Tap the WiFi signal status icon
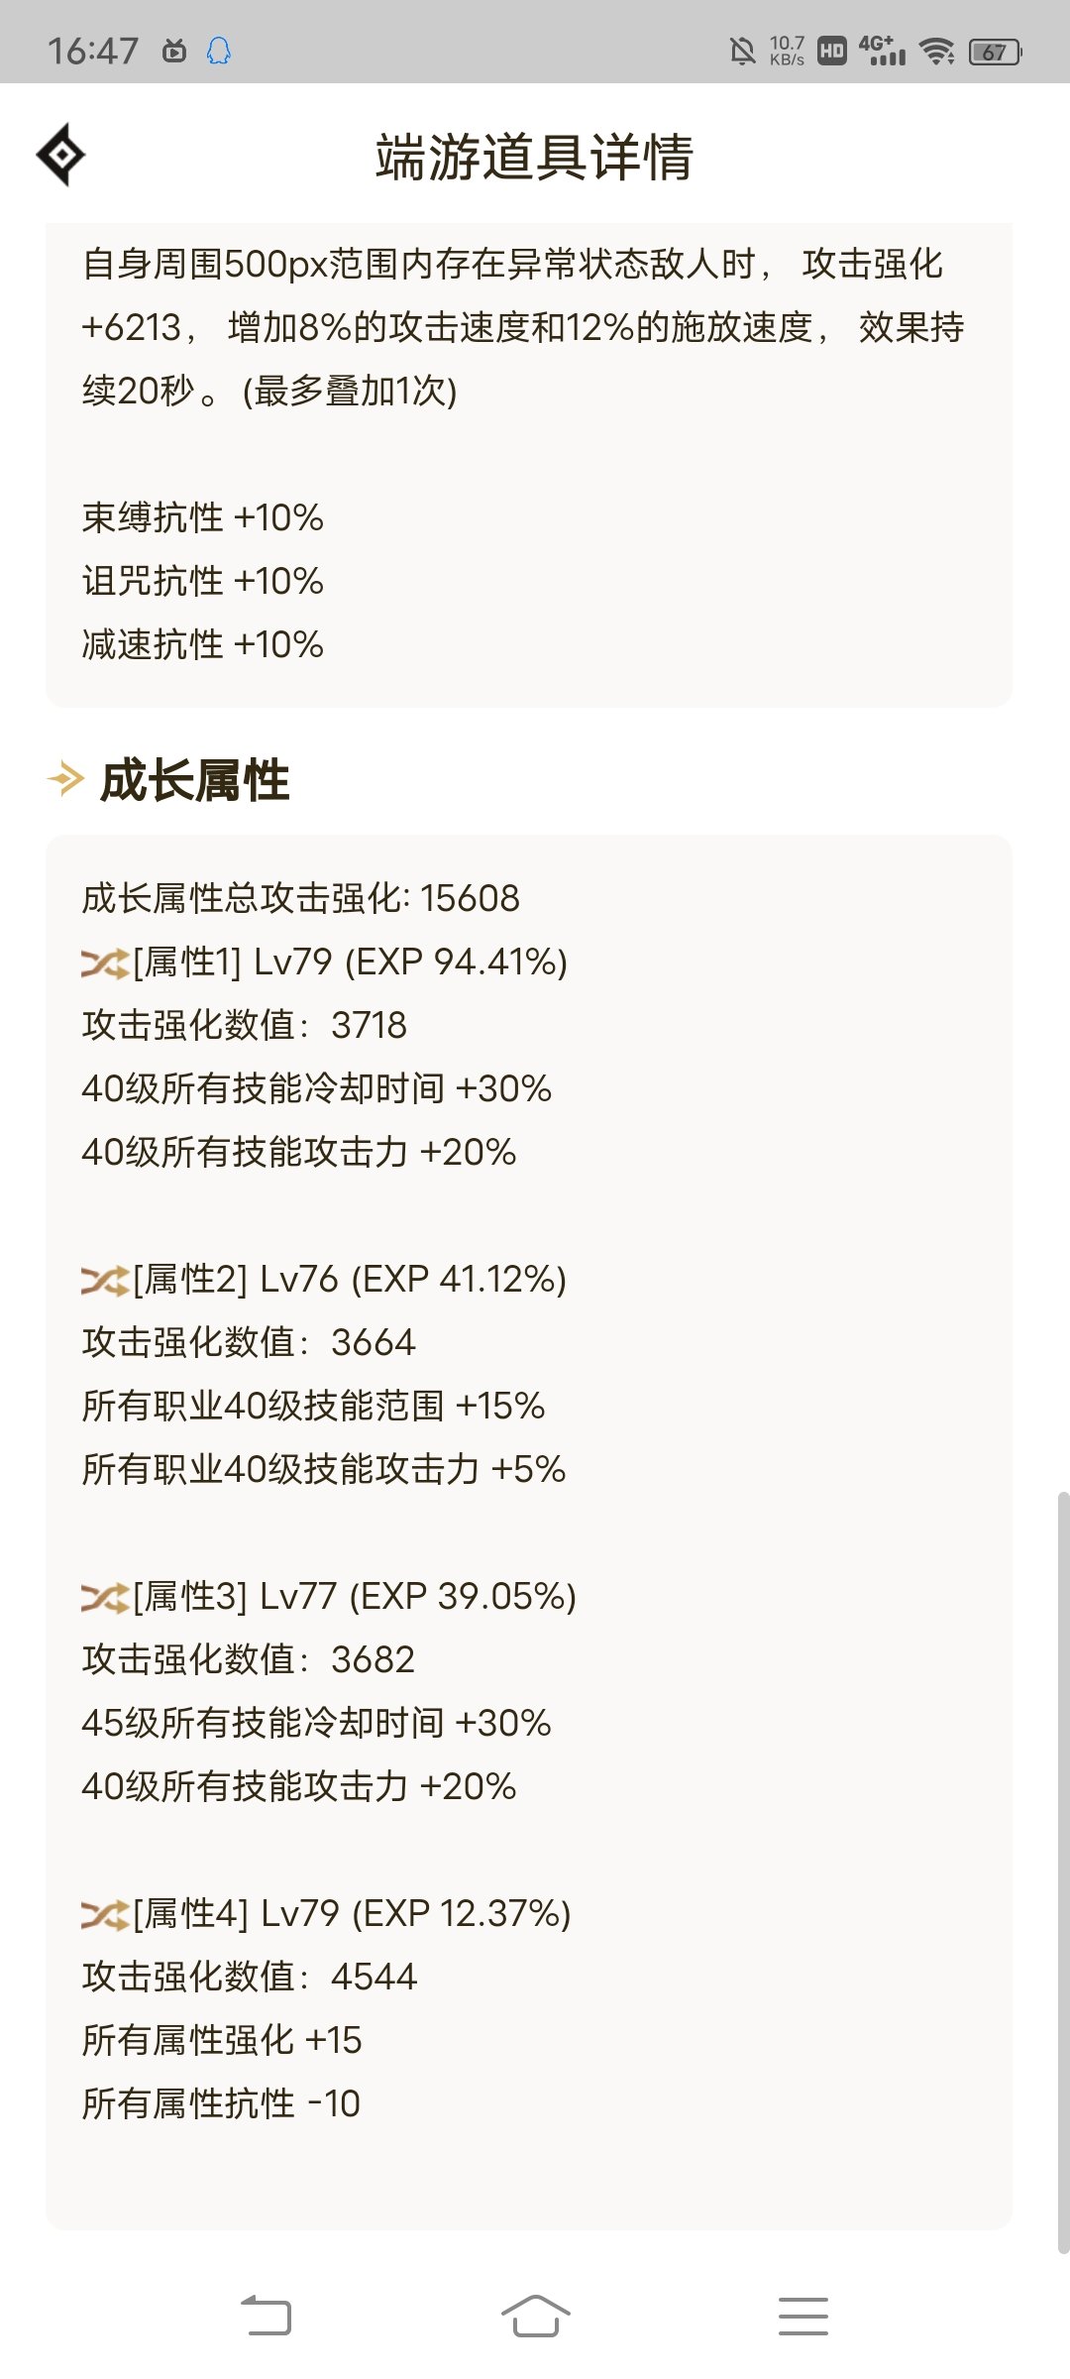This screenshot has width=1070, height=2379. pos(936,51)
